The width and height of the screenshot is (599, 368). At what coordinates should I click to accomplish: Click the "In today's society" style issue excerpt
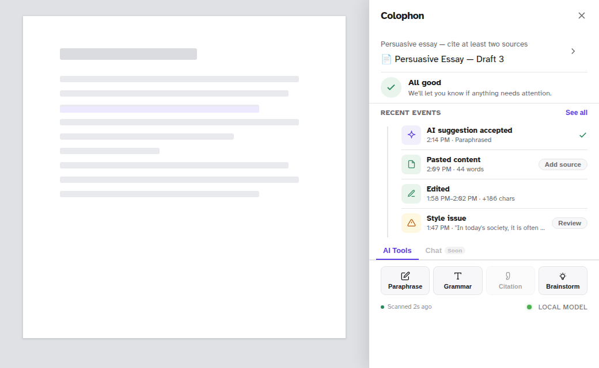click(x=499, y=228)
